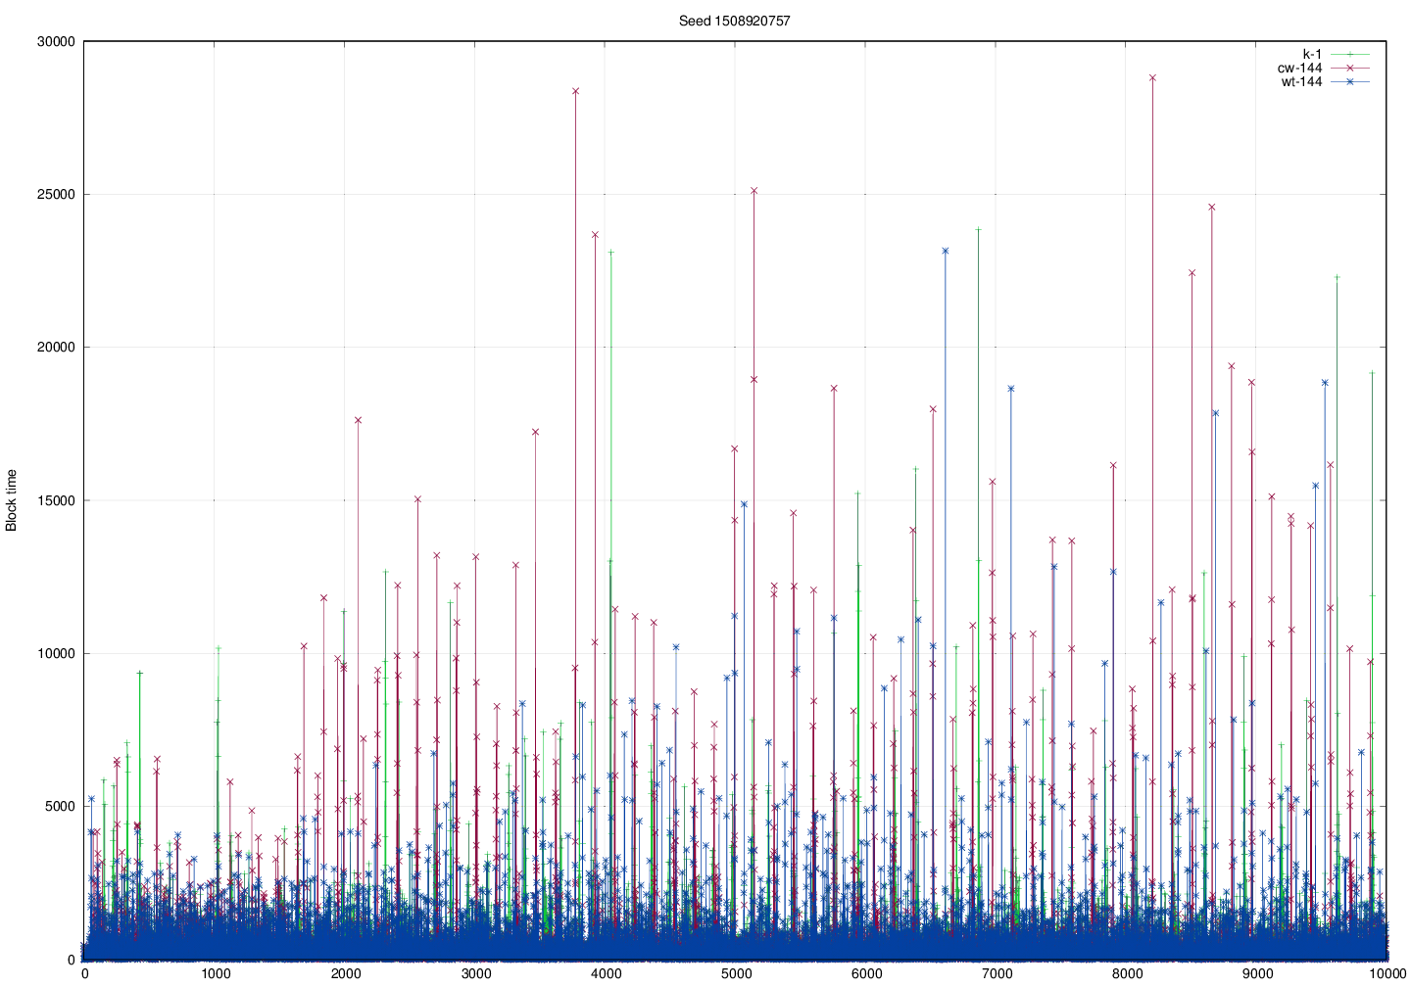Click the x-axis tick label 1000
1411x987 pixels.
coord(215,974)
